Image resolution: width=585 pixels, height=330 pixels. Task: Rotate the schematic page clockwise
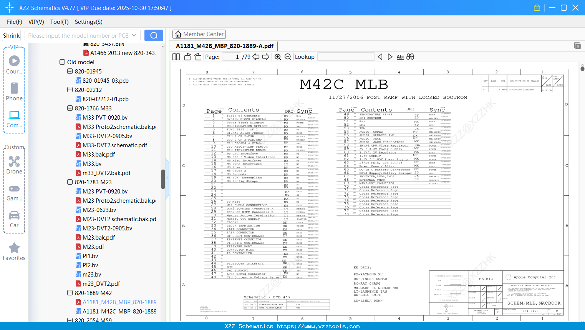tap(198, 57)
